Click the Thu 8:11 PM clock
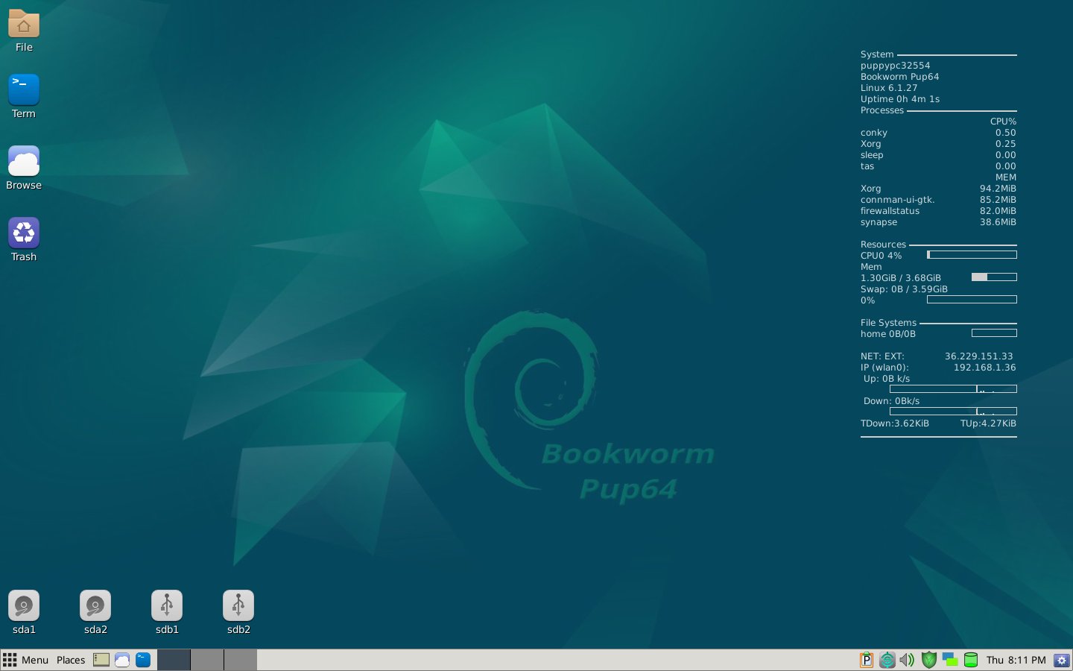This screenshot has width=1073, height=671. tap(1016, 660)
